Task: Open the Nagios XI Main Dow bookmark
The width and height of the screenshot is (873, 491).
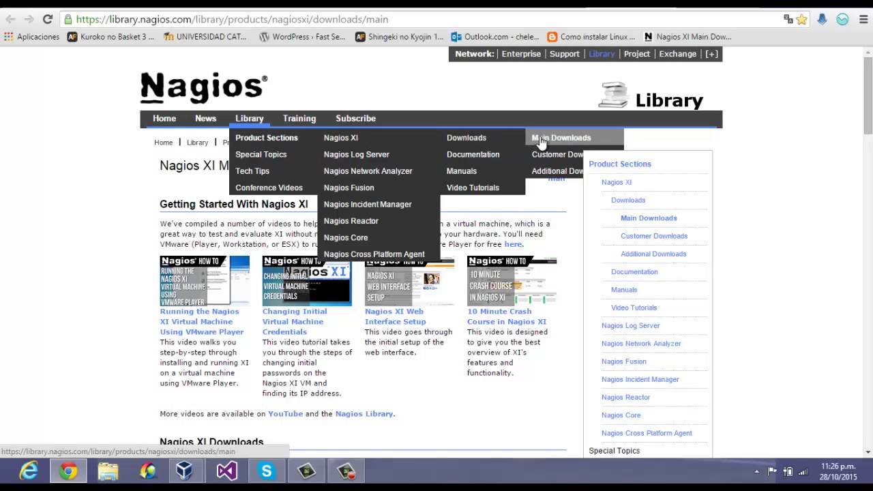Action: pos(687,37)
